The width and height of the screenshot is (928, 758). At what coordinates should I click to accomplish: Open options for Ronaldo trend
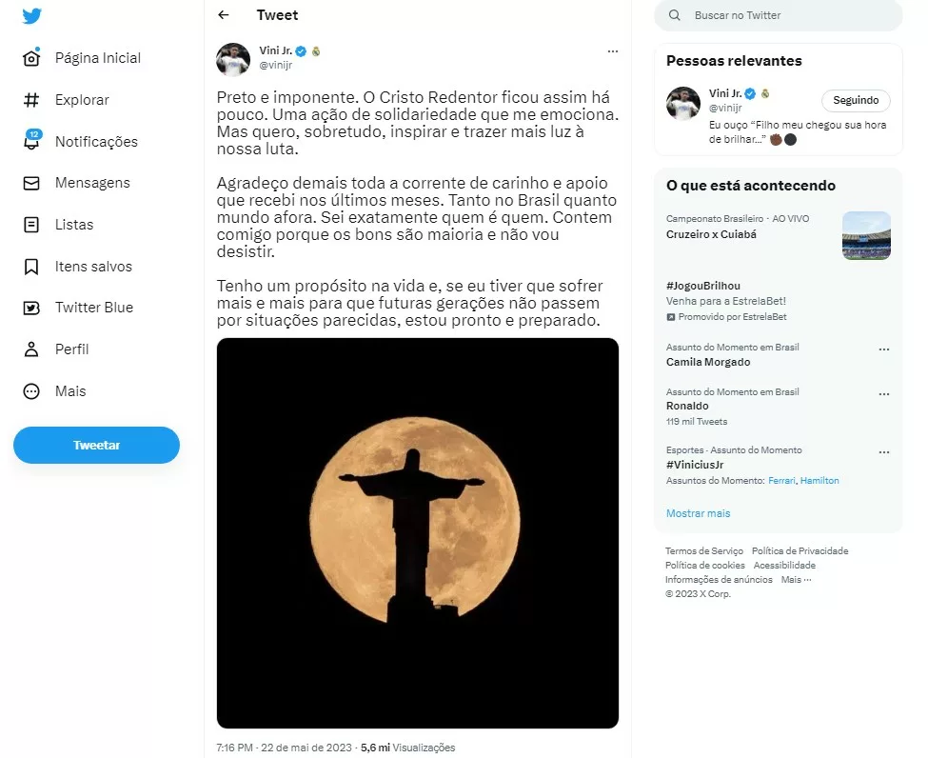[884, 393]
